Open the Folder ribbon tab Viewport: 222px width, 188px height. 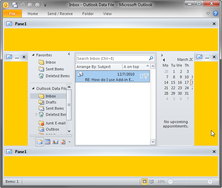88,14
